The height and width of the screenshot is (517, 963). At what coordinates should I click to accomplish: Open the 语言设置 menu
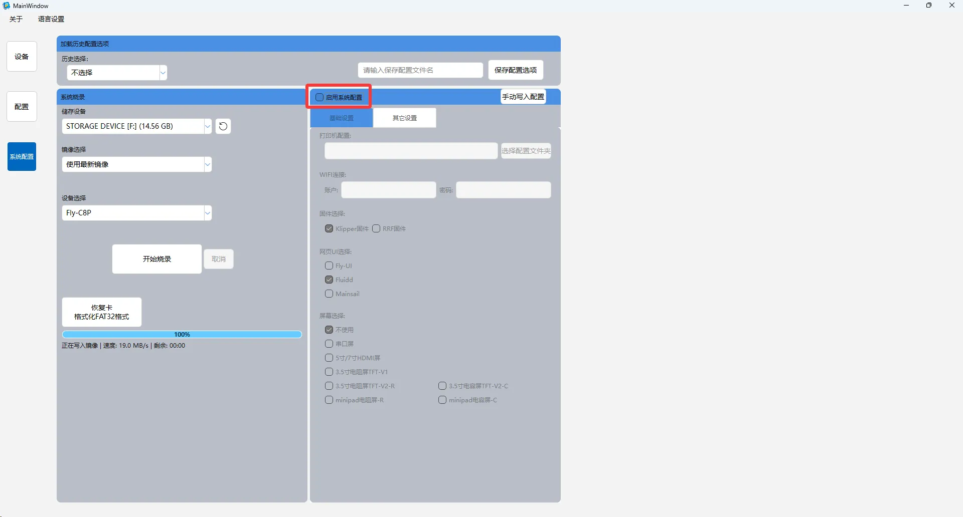[x=51, y=19]
